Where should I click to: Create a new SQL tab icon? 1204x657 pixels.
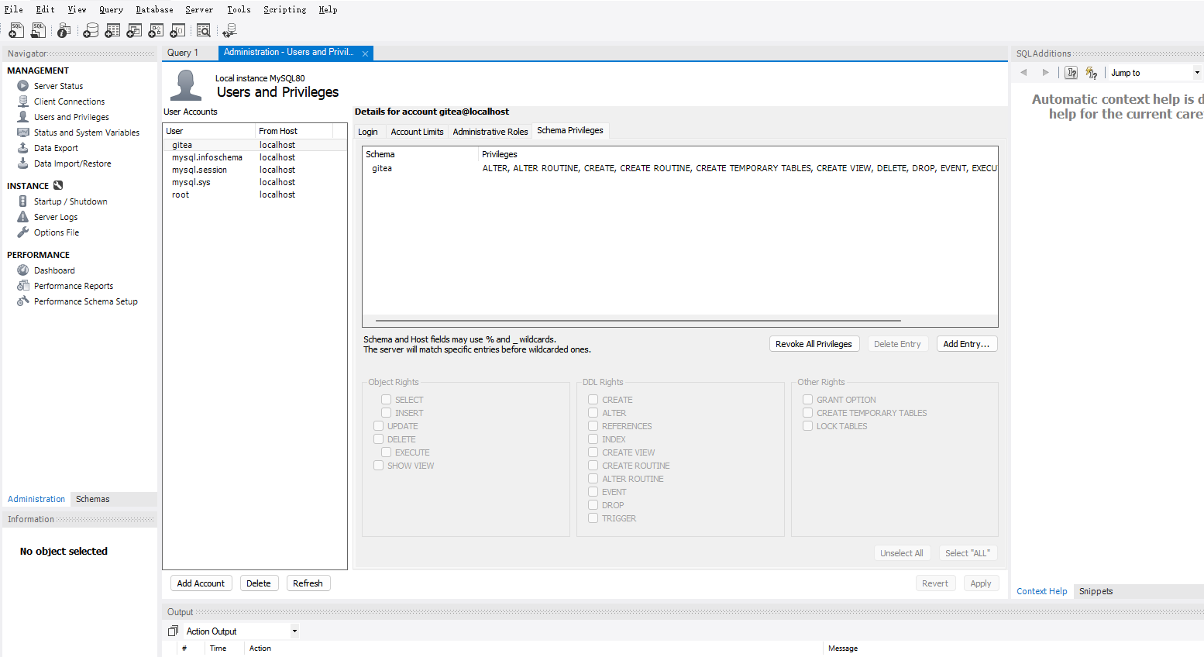15,30
